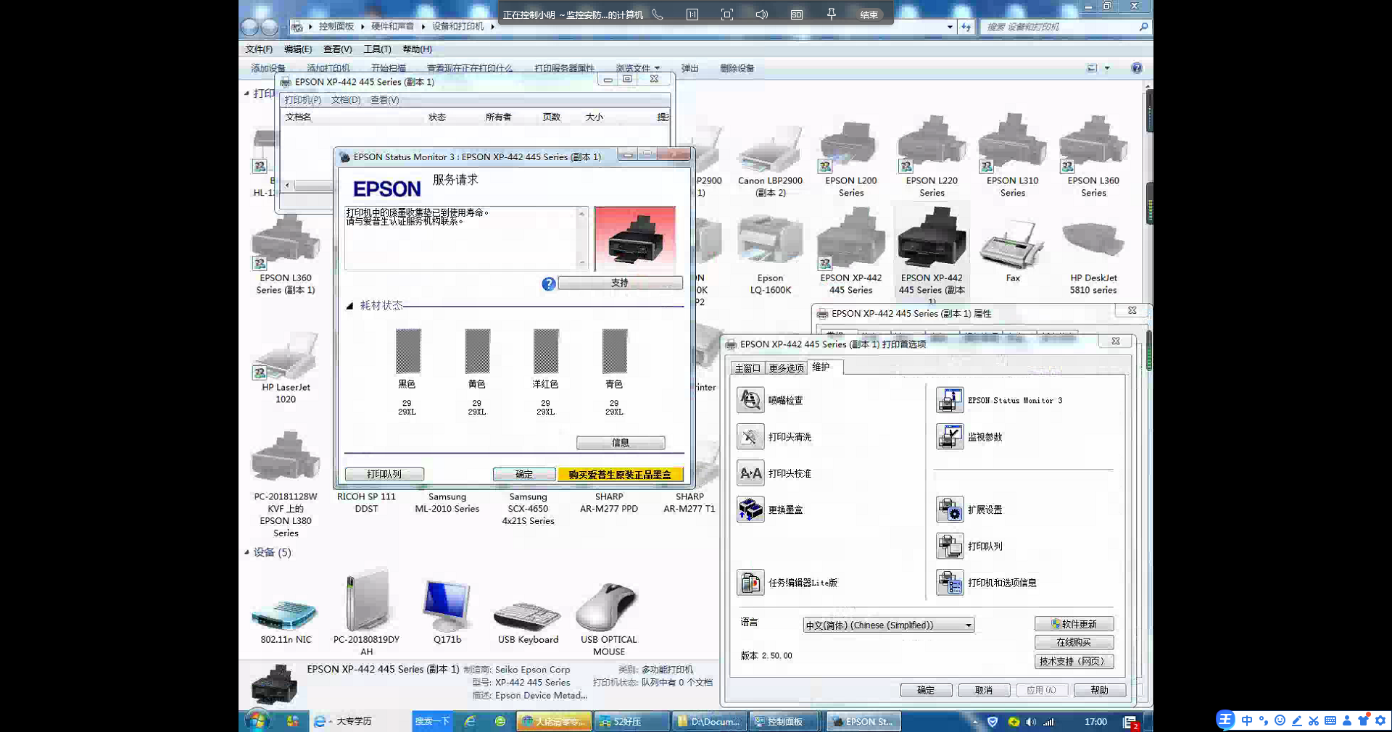Open the 文件(F) menu

(x=259, y=49)
